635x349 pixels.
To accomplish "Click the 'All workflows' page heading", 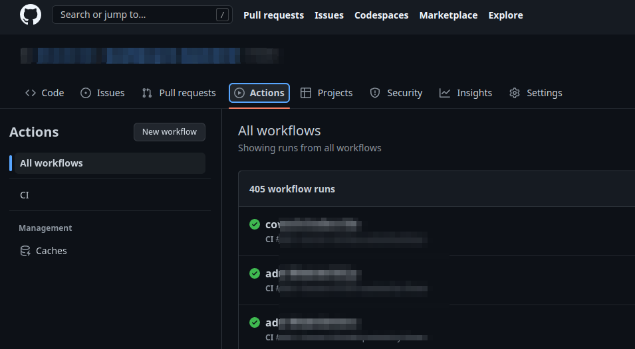I will pyautogui.click(x=279, y=131).
